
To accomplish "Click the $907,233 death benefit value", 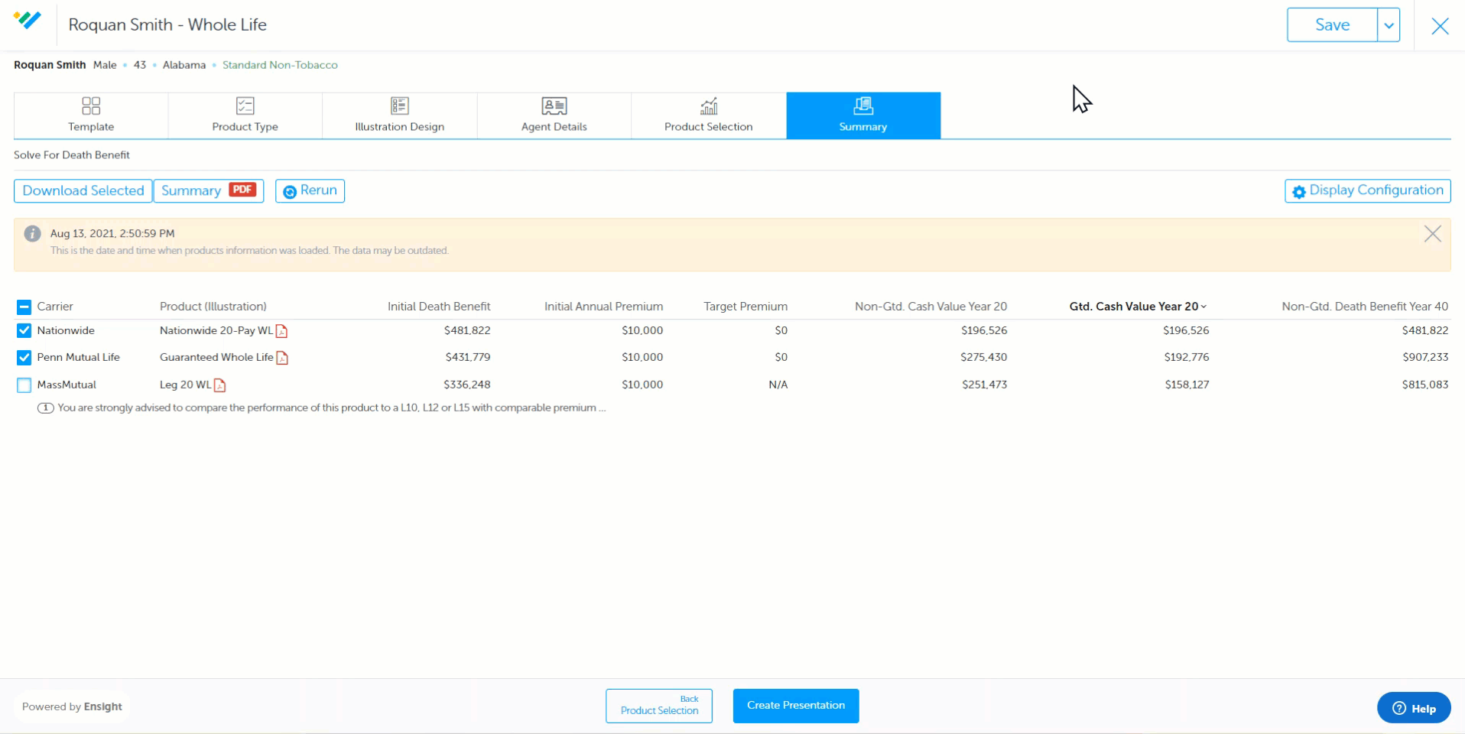I will 1425,357.
